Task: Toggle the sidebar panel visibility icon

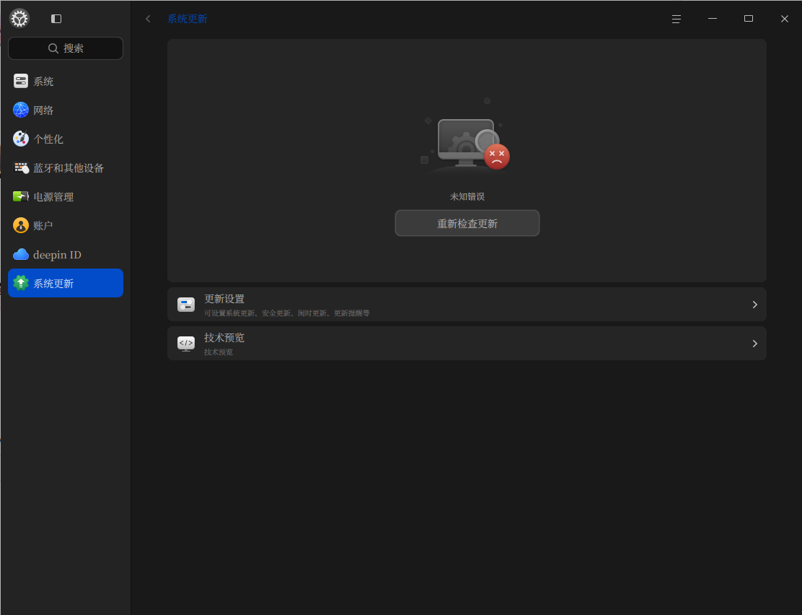Action: [x=56, y=19]
